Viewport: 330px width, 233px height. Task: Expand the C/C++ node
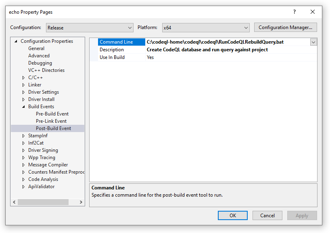(23, 77)
